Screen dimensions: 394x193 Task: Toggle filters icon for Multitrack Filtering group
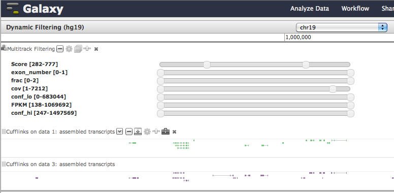click(87, 48)
